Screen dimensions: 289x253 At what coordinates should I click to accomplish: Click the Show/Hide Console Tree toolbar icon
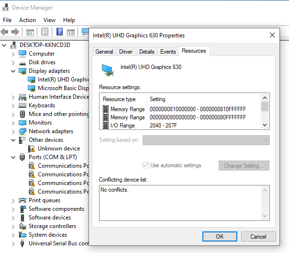click(x=30, y=32)
